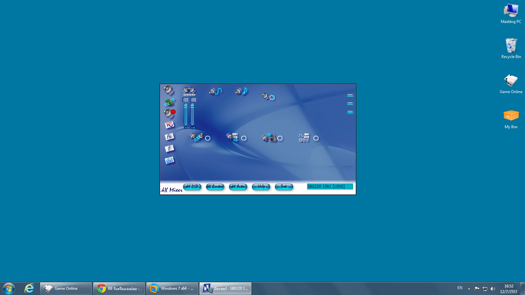Click the SPDIF icon
This screenshot has height=295, width=525.
coord(304,138)
